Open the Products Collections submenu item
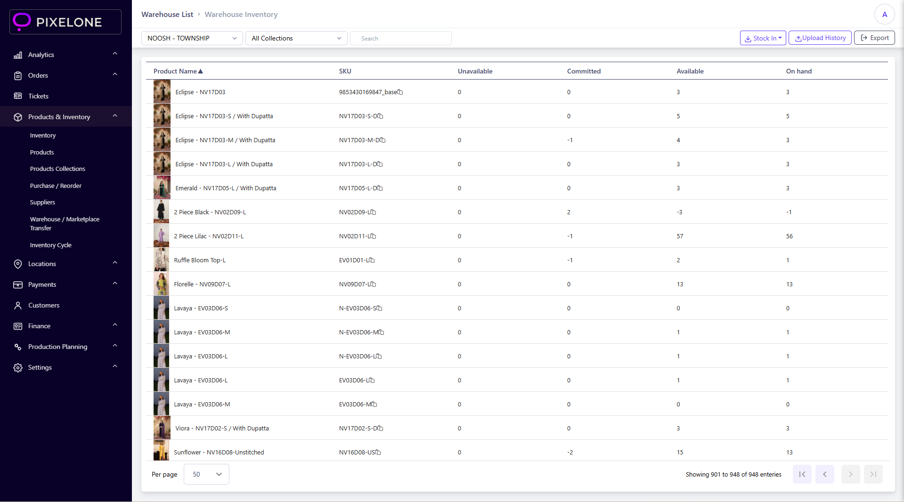 (57, 169)
